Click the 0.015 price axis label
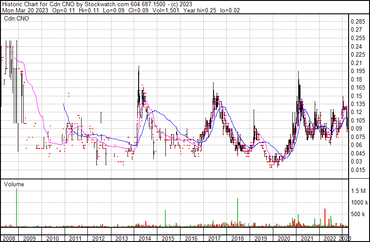 tap(358, 170)
